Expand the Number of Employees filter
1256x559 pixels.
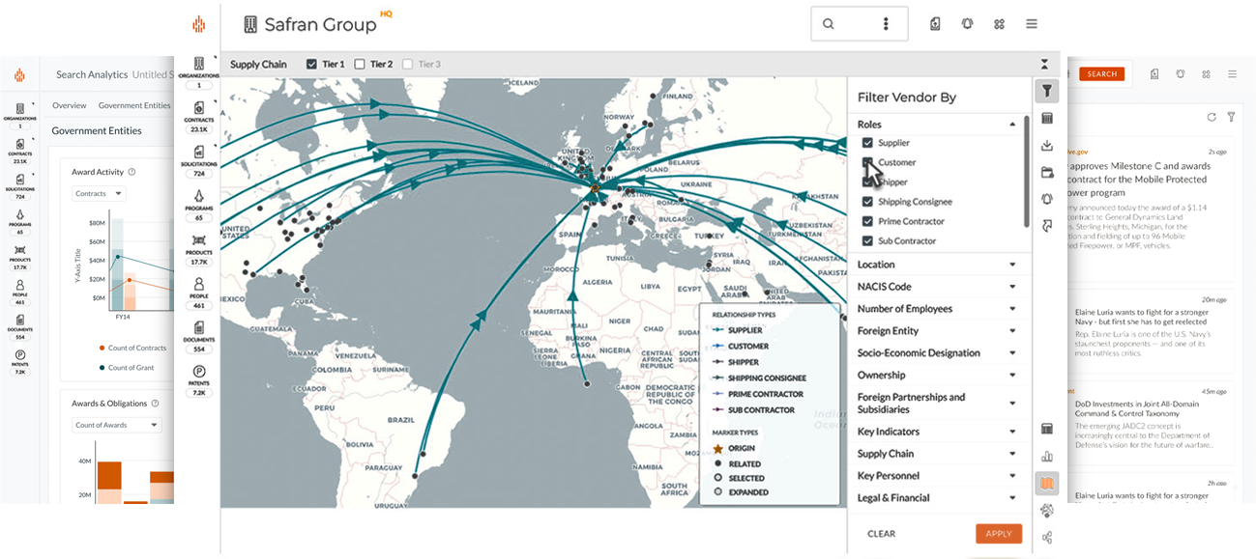point(1012,309)
